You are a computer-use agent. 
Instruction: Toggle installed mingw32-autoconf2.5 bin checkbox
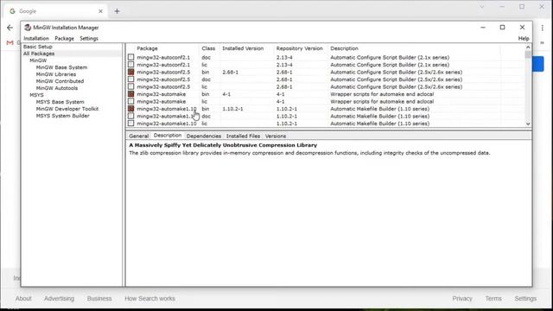(x=130, y=72)
